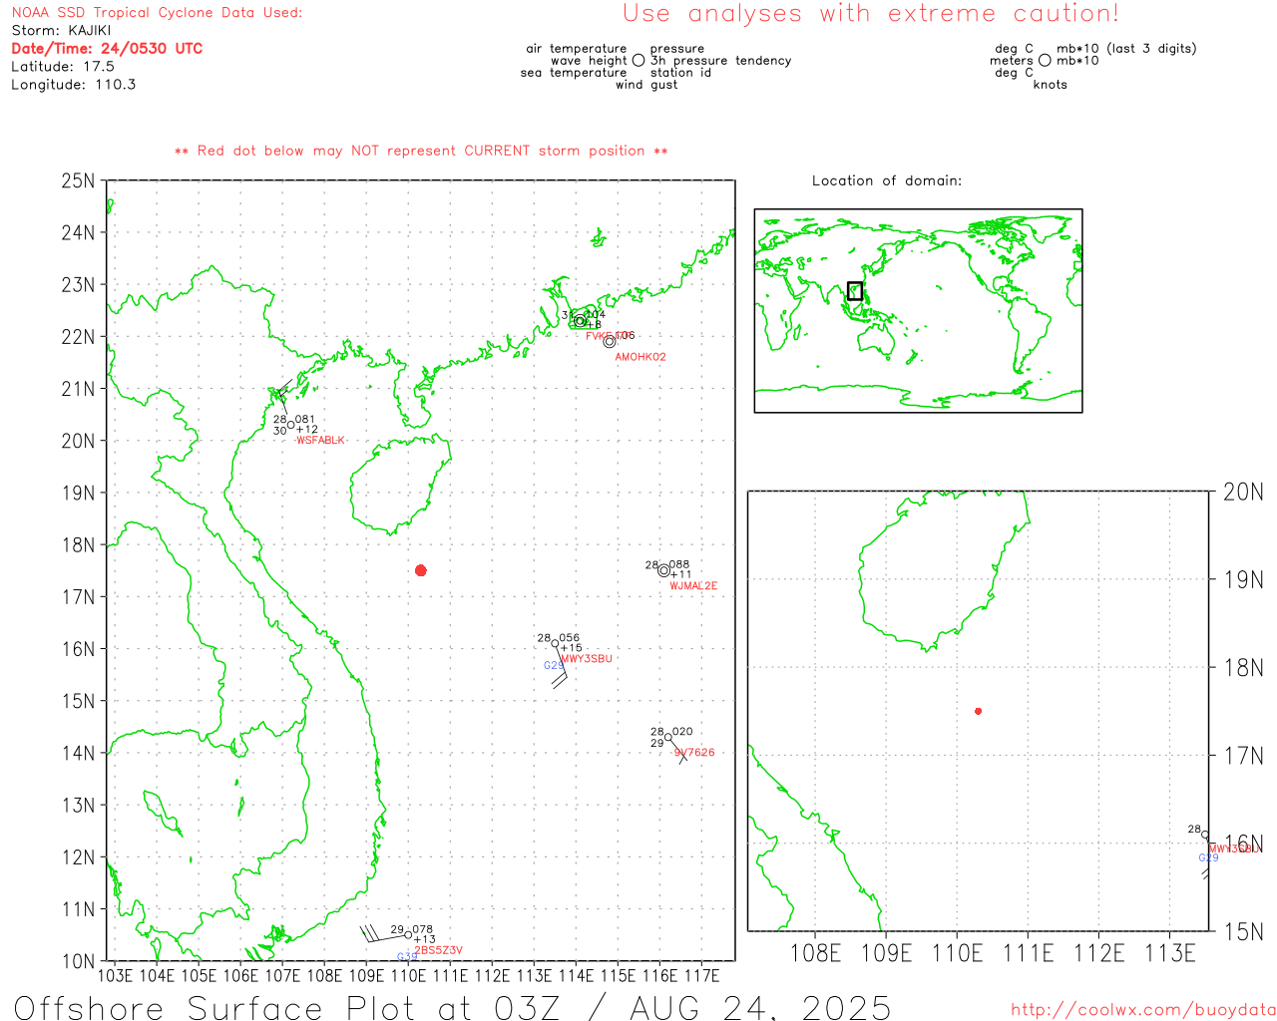Click the 113E label on zoomed inset map
The image size is (1277, 1021).
pyautogui.click(x=1170, y=954)
